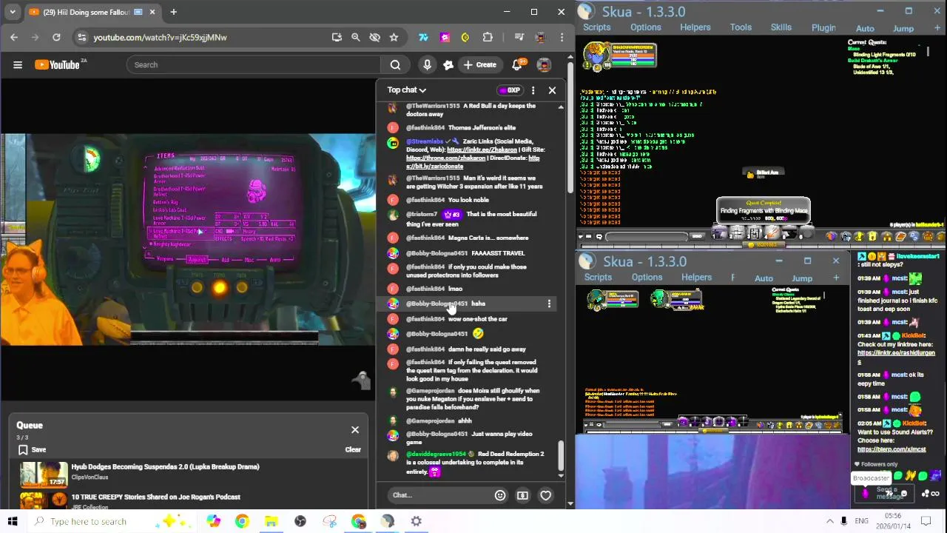Viewport: 947px width, 533px height.
Task: Expand Chrome tab search dropdown arrow
Action: click(x=13, y=12)
